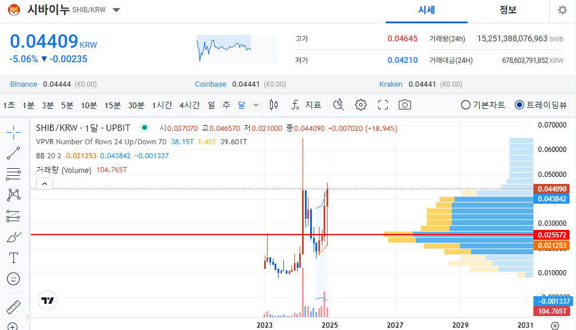
Task: Select the 일 daily timeframe
Action: tap(211, 105)
